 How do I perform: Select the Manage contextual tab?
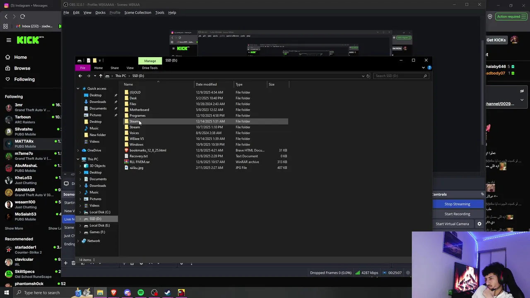150,61
